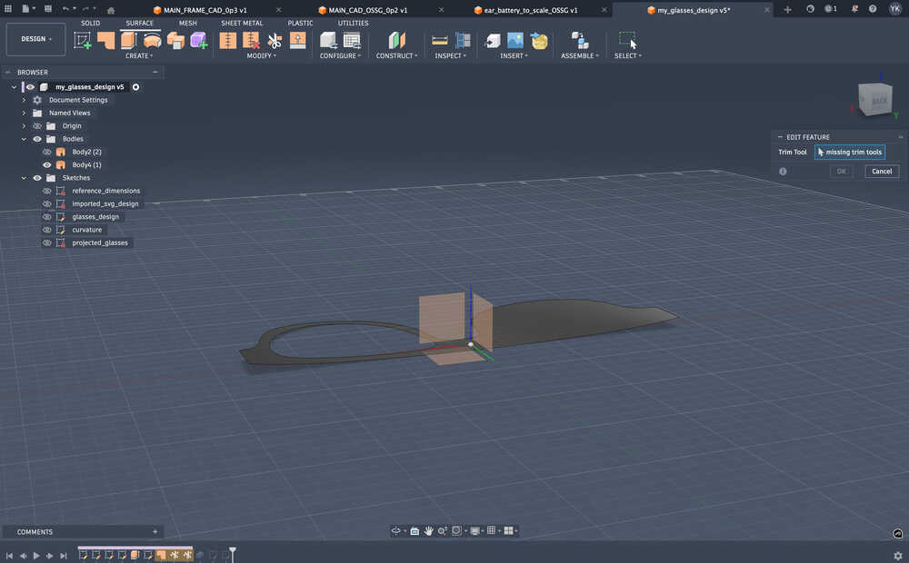This screenshot has height=563, width=909.
Task: Open the notifications bell icon
Action: (854, 9)
